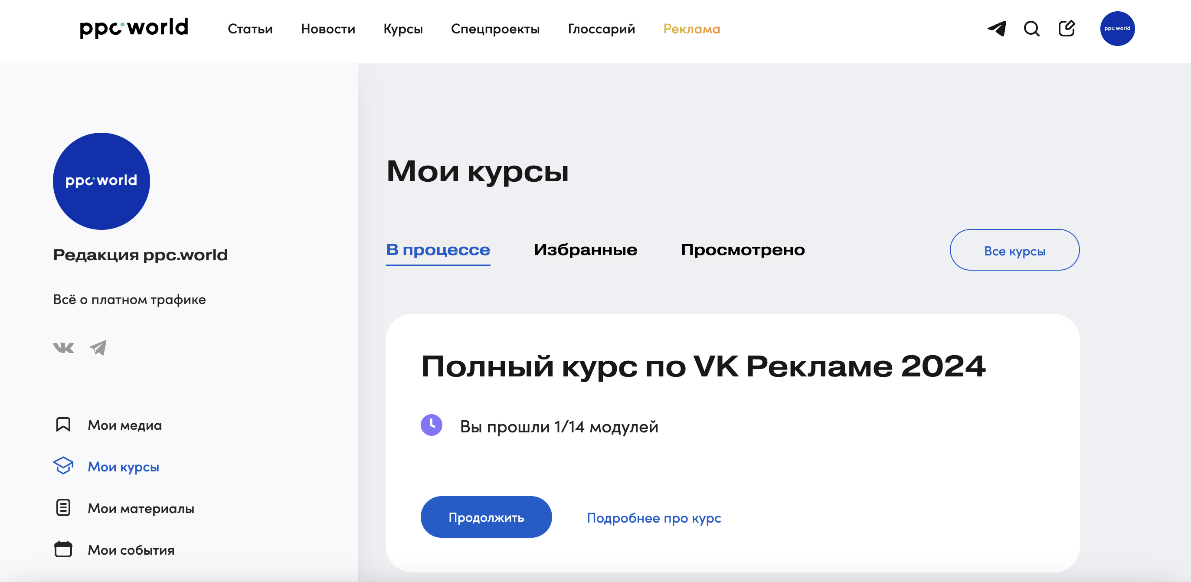Click course title Полный курс по VK Рекламе 2024
Screen dimensions: 1191x582
[x=703, y=367]
